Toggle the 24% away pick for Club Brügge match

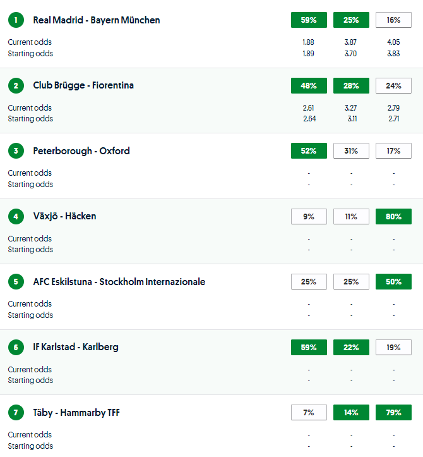click(393, 85)
